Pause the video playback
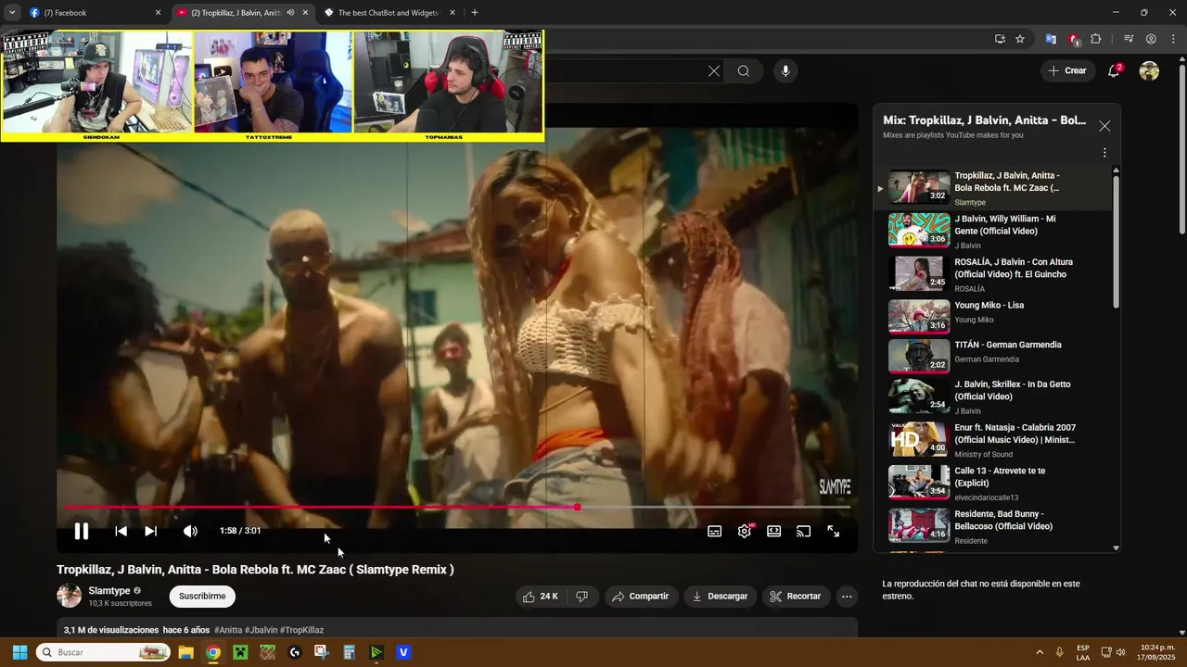1187x667 pixels. coord(82,531)
